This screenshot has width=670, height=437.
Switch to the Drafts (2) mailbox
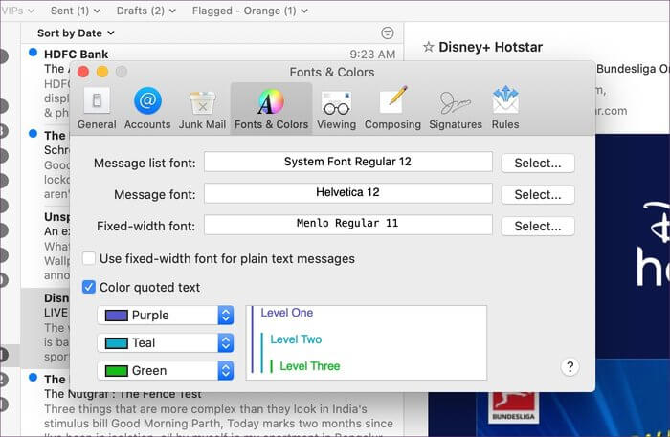point(146,11)
